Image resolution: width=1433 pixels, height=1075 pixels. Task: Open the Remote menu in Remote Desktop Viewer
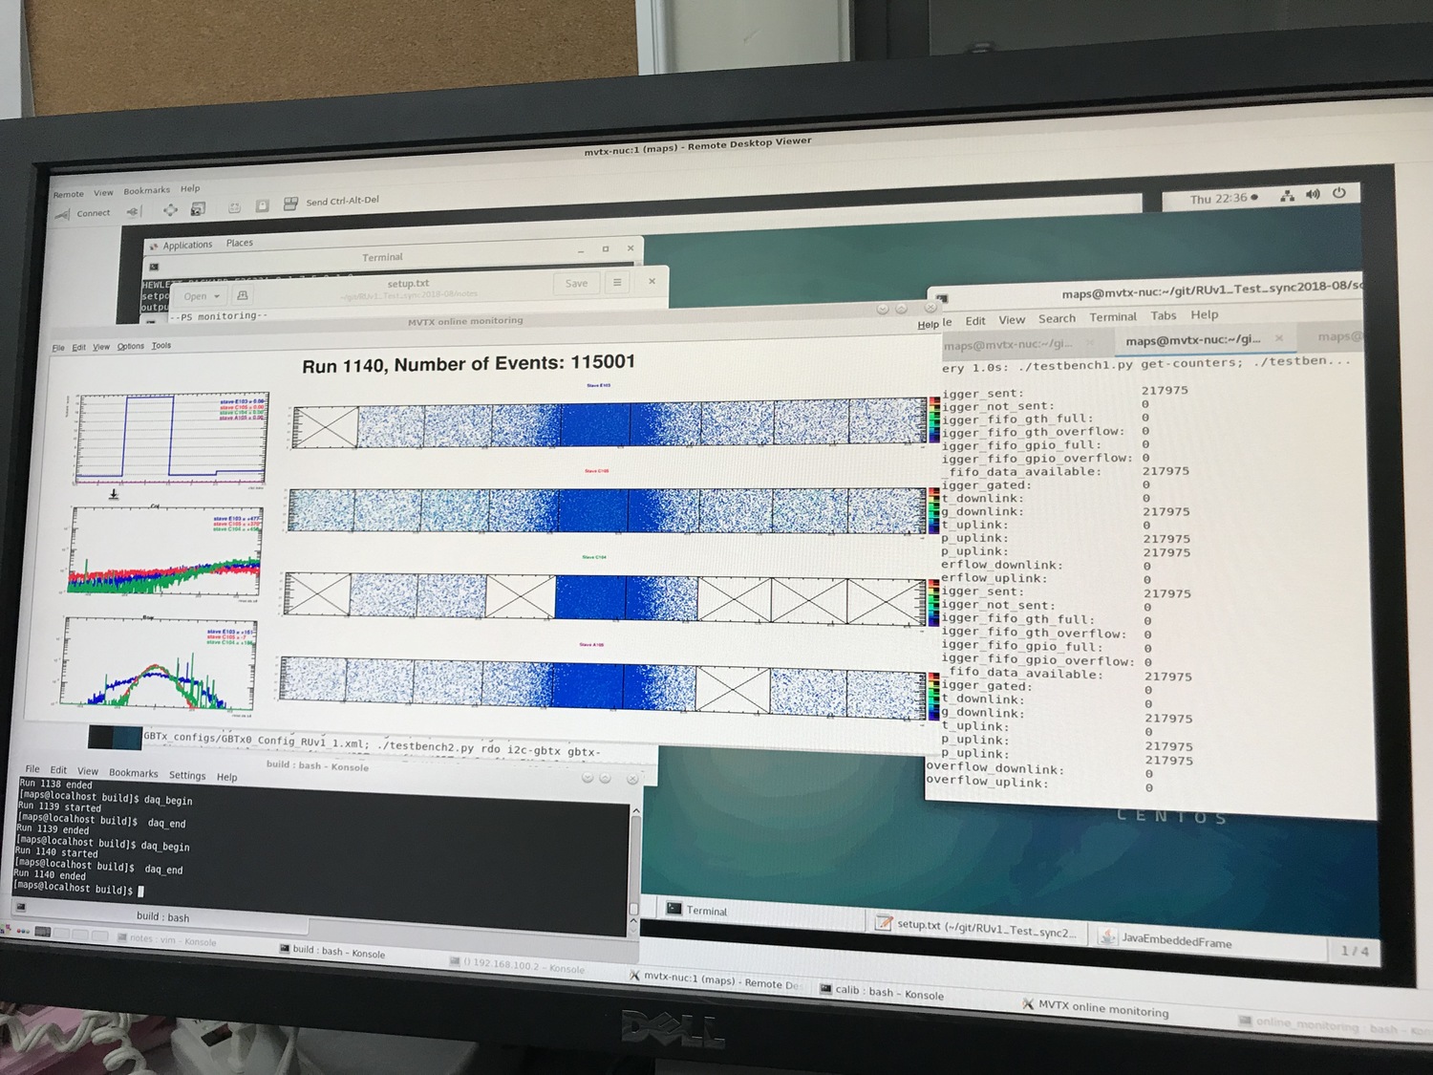68,194
